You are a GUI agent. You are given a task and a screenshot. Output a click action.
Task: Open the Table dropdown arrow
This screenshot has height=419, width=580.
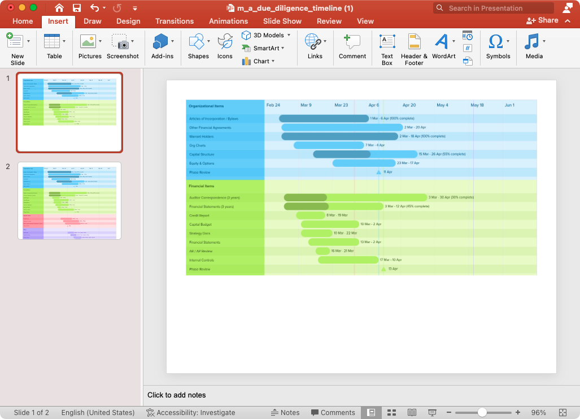click(x=64, y=41)
